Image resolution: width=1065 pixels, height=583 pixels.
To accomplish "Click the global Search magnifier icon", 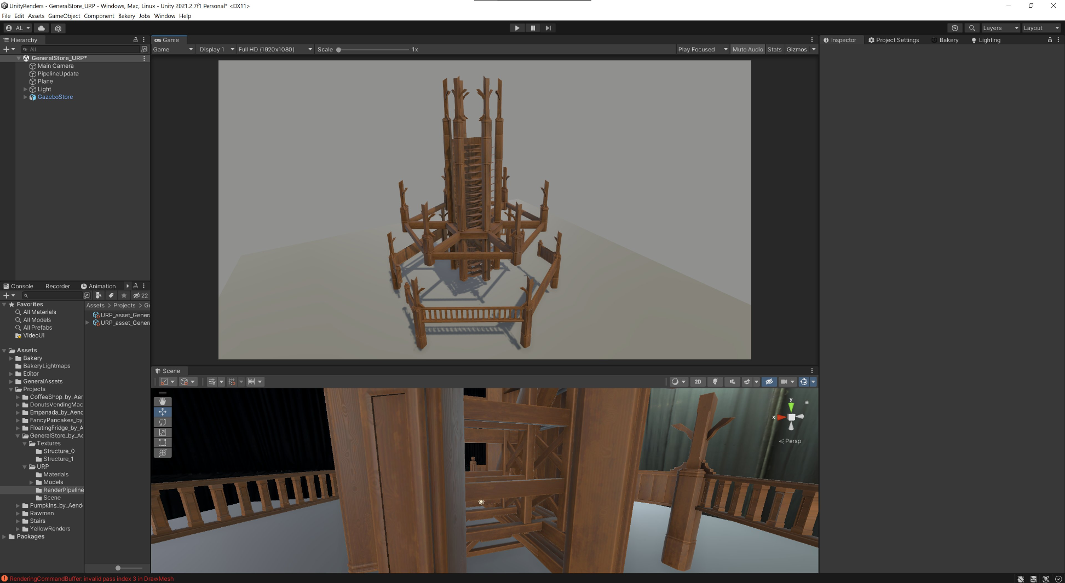I will tap(972, 28).
